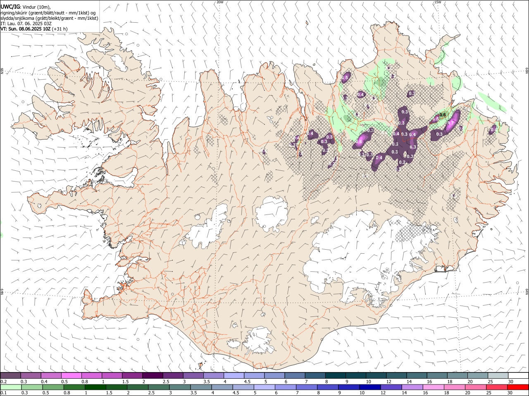Pick the upper legend swatch starting at 3
The height and width of the screenshot is (396, 529).
[193, 376]
